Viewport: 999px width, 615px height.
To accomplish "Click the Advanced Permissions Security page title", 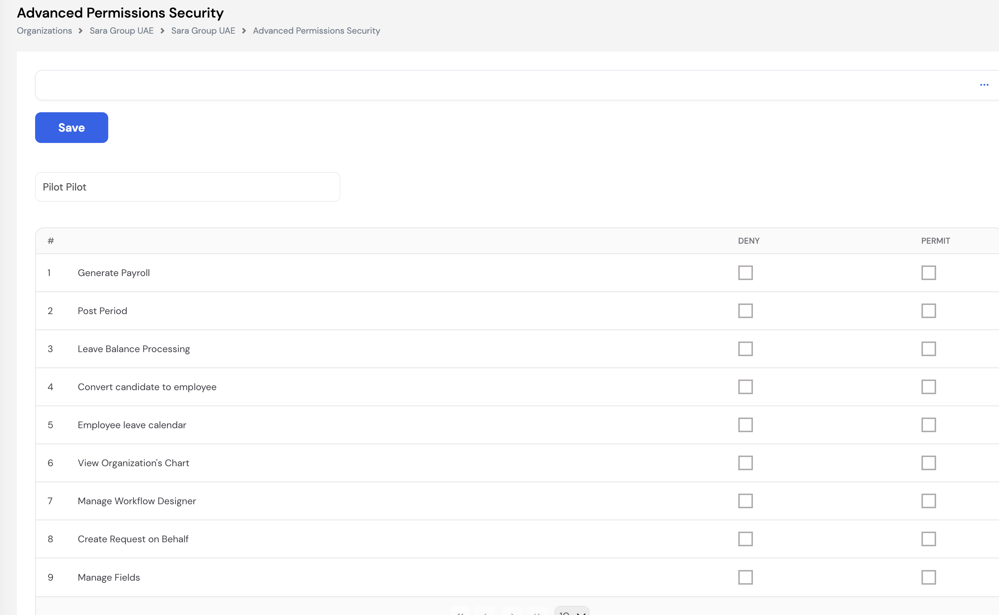I will pos(120,12).
